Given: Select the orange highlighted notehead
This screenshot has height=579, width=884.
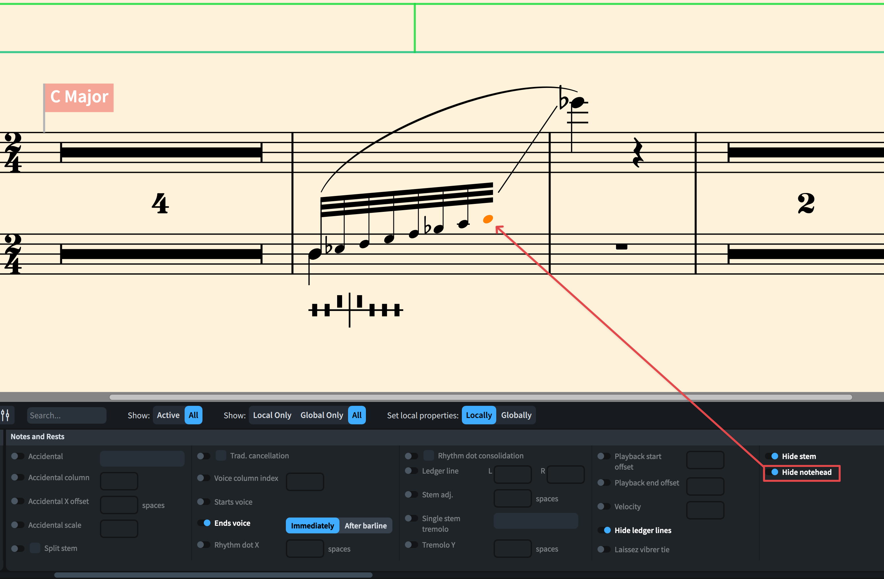Looking at the screenshot, I should coord(488,219).
